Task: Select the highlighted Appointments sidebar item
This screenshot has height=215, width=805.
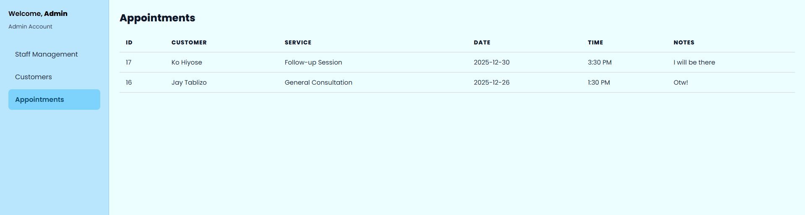Action: [54, 100]
